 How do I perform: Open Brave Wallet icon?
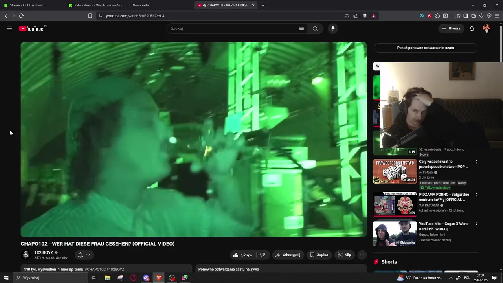point(474,16)
